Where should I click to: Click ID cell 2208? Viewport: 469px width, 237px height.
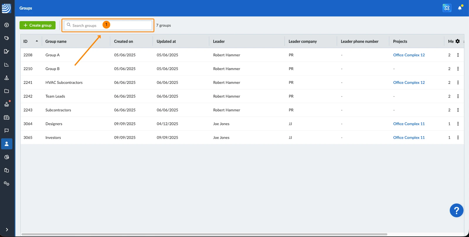point(28,55)
